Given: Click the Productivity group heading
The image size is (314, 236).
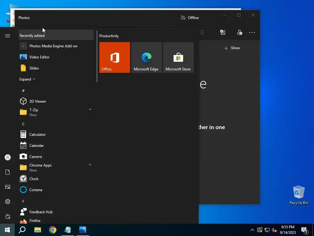Looking at the screenshot, I should pos(109,36).
